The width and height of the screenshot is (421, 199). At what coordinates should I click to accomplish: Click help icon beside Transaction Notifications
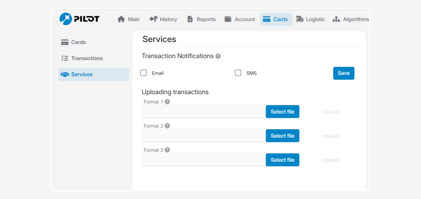[218, 56]
